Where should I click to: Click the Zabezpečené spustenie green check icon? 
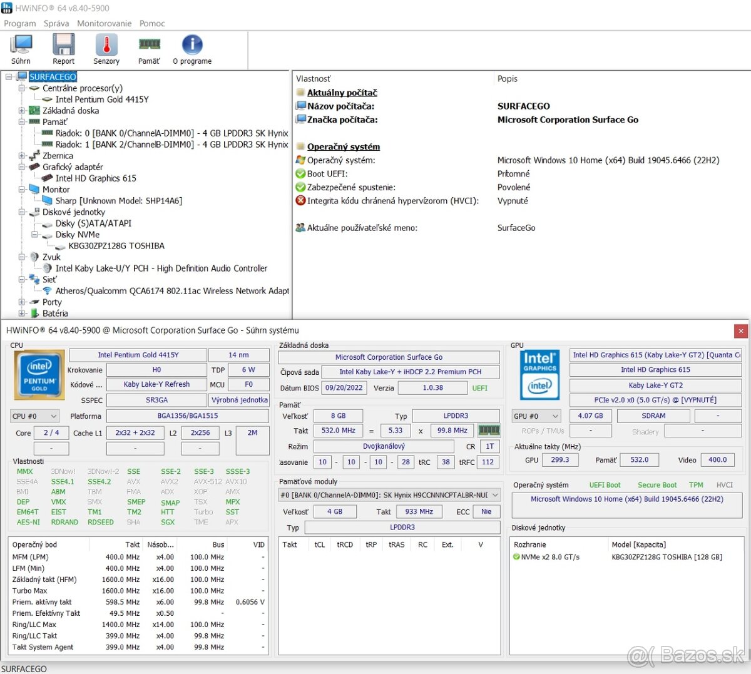(300, 187)
